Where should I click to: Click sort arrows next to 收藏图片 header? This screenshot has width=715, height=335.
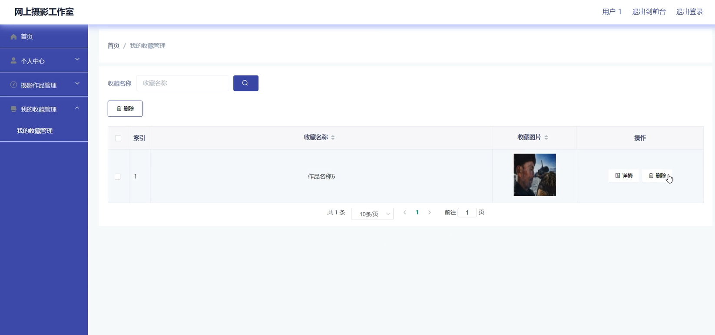tap(546, 138)
